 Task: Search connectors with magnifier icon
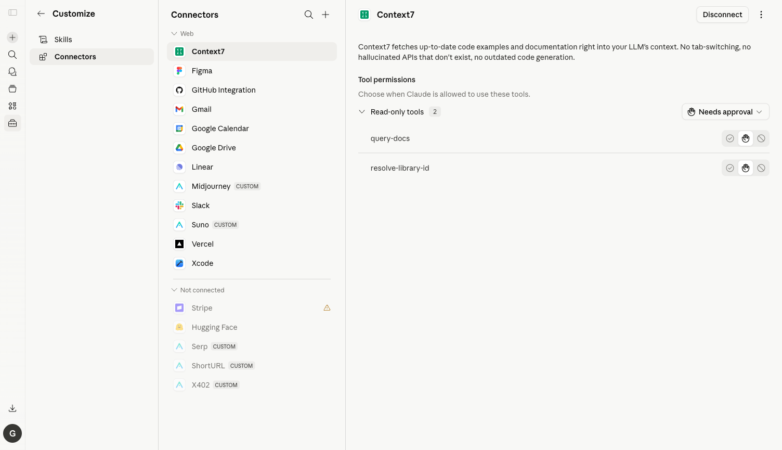(309, 15)
